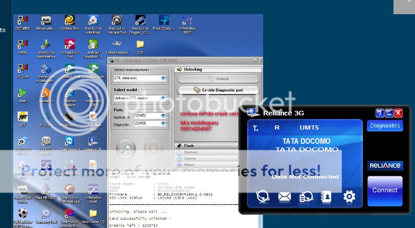The width and height of the screenshot is (415, 228).
Task: Open the Octoplus Suite desktop shortcut
Action: [93, 71]
